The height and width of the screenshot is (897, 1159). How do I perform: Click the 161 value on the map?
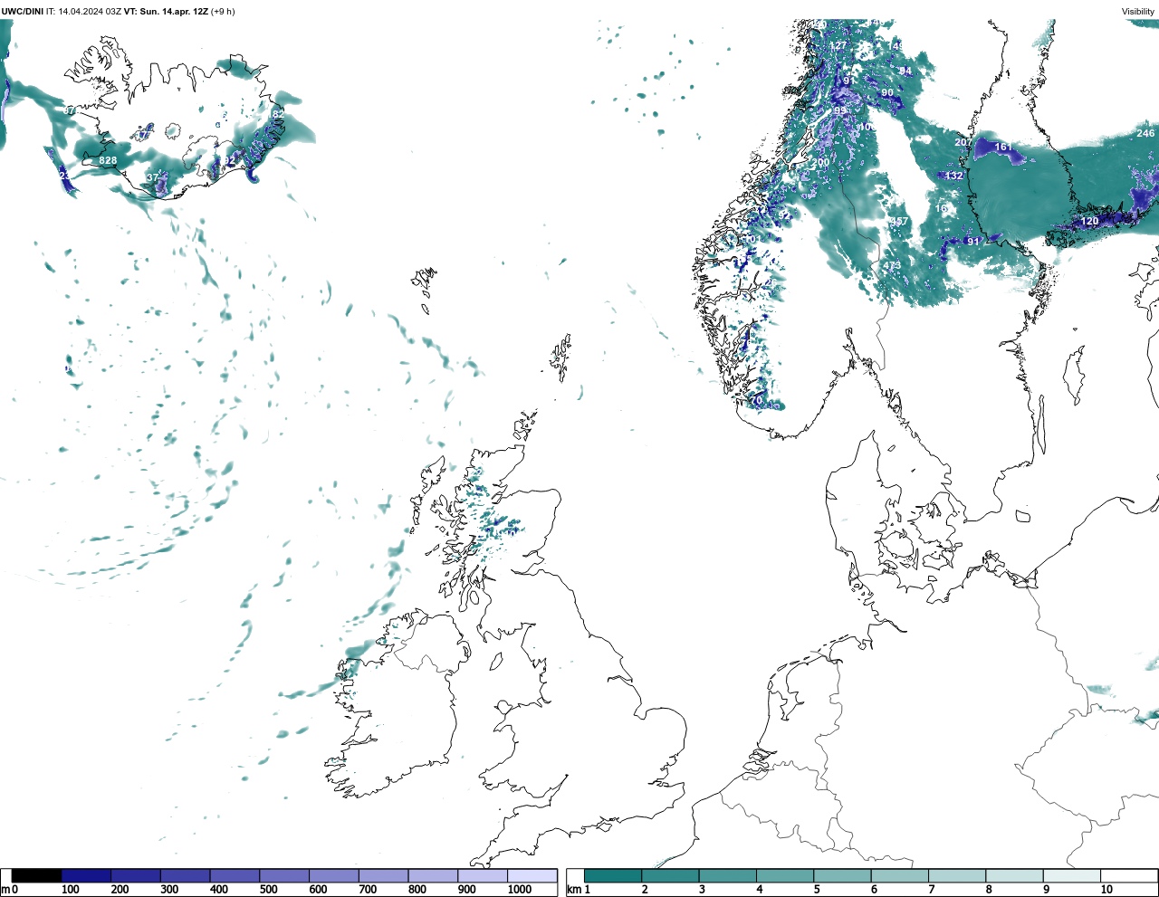click(x=1002, y=148)
